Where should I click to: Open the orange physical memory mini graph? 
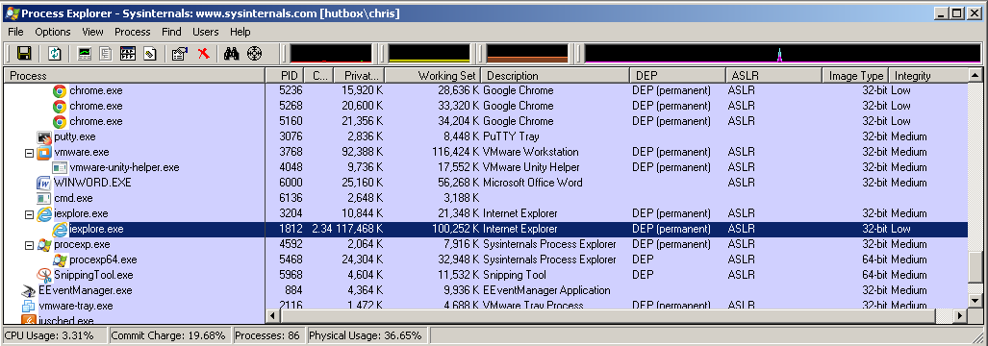527,54
